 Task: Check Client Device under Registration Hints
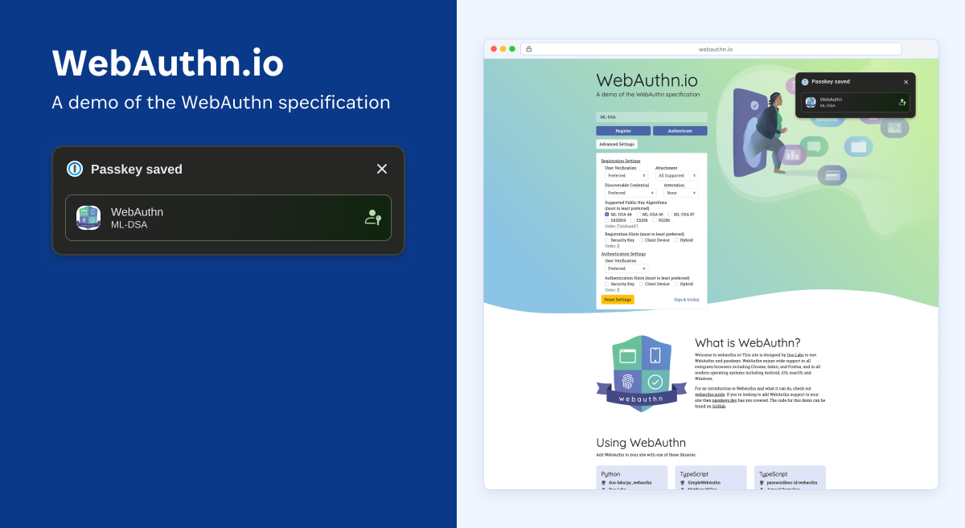tap(641, 240)
